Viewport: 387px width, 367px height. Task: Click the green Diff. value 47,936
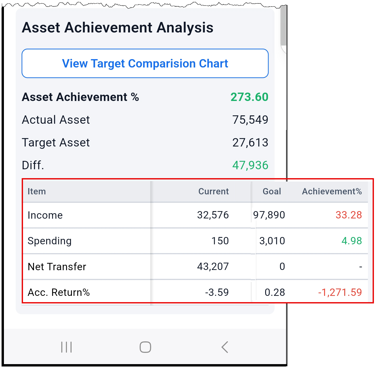point(250,165)
